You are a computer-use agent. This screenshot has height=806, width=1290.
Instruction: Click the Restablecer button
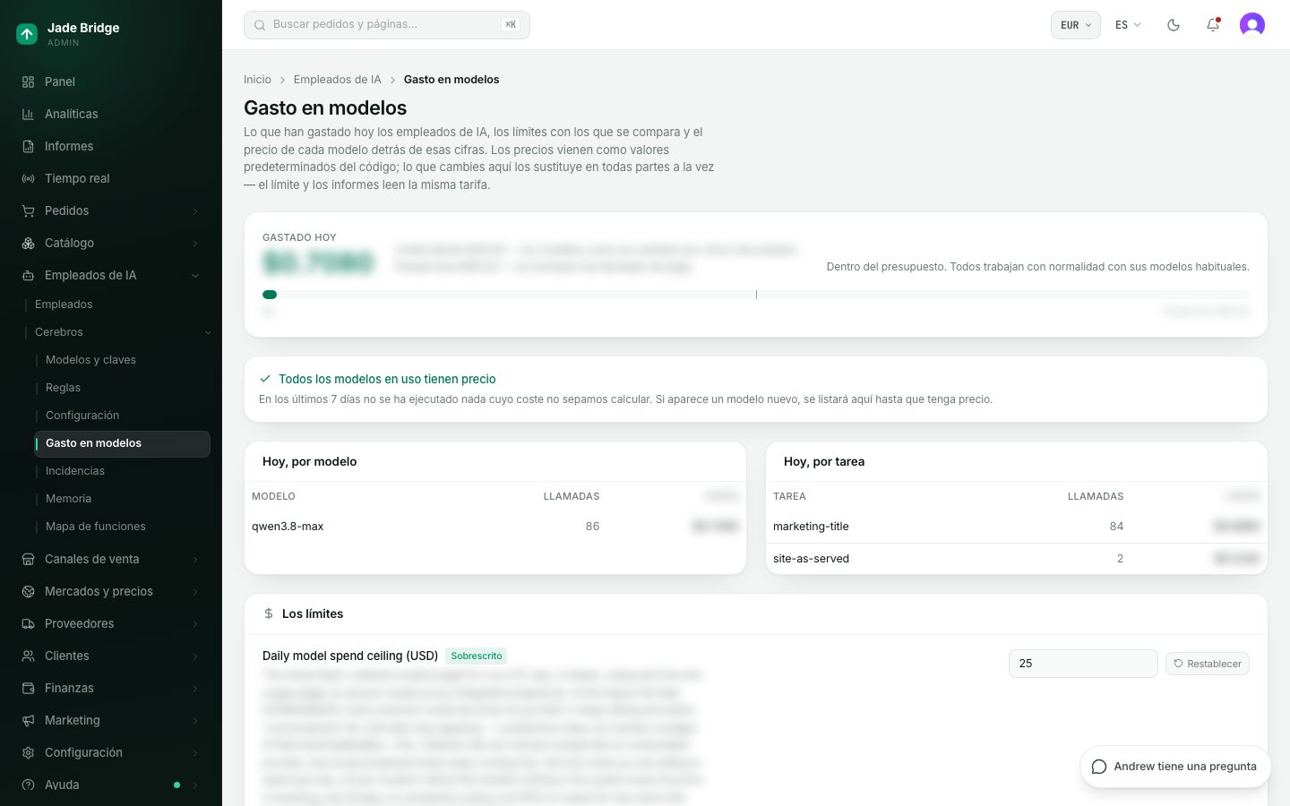(x=1207, y=664)
